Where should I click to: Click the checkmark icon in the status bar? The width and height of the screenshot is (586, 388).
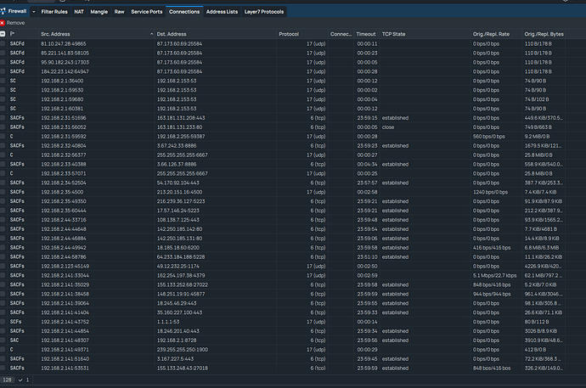point(20,380)
